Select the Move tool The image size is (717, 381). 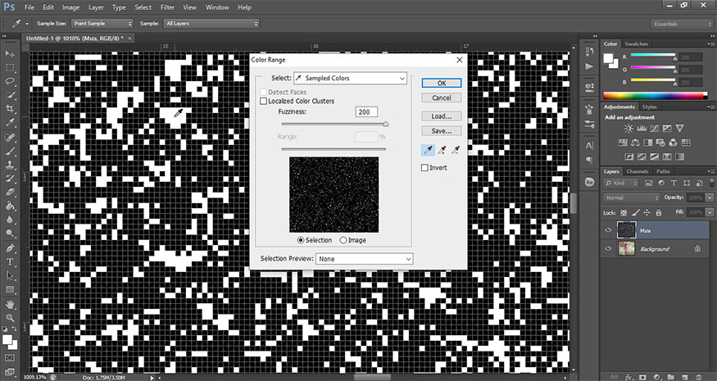pyautogui.click(x=10, y=54)
